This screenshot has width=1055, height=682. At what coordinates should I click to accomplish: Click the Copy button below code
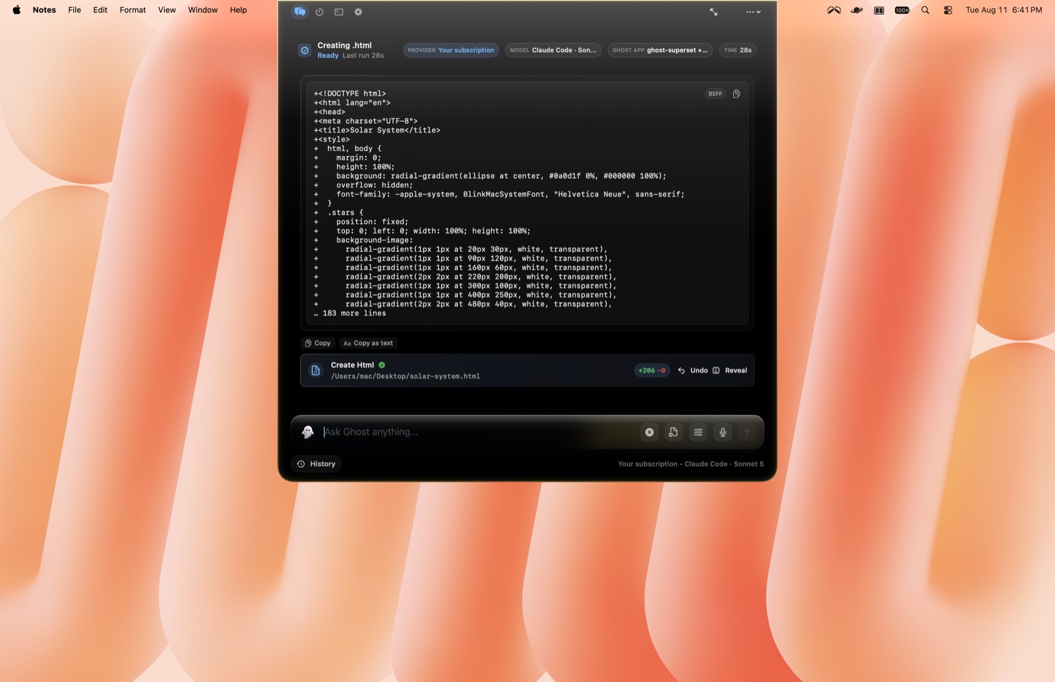pos(318,343)
